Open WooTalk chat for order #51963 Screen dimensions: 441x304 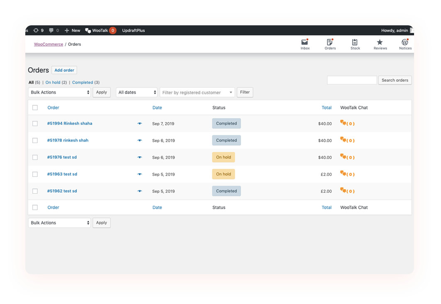click(x=347, y=173)
